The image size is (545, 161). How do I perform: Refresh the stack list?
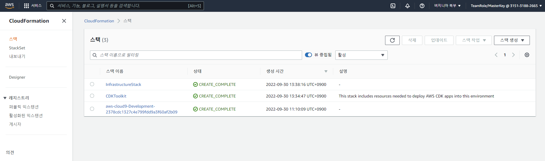point(392,40)
